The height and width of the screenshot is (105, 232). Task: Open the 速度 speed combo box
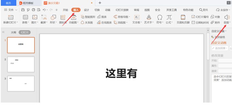click(x=225, y=71)
